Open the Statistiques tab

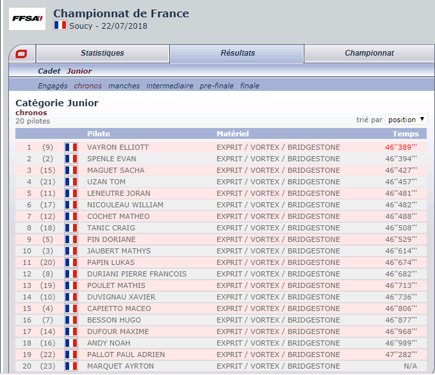click(x=103, y=53)
